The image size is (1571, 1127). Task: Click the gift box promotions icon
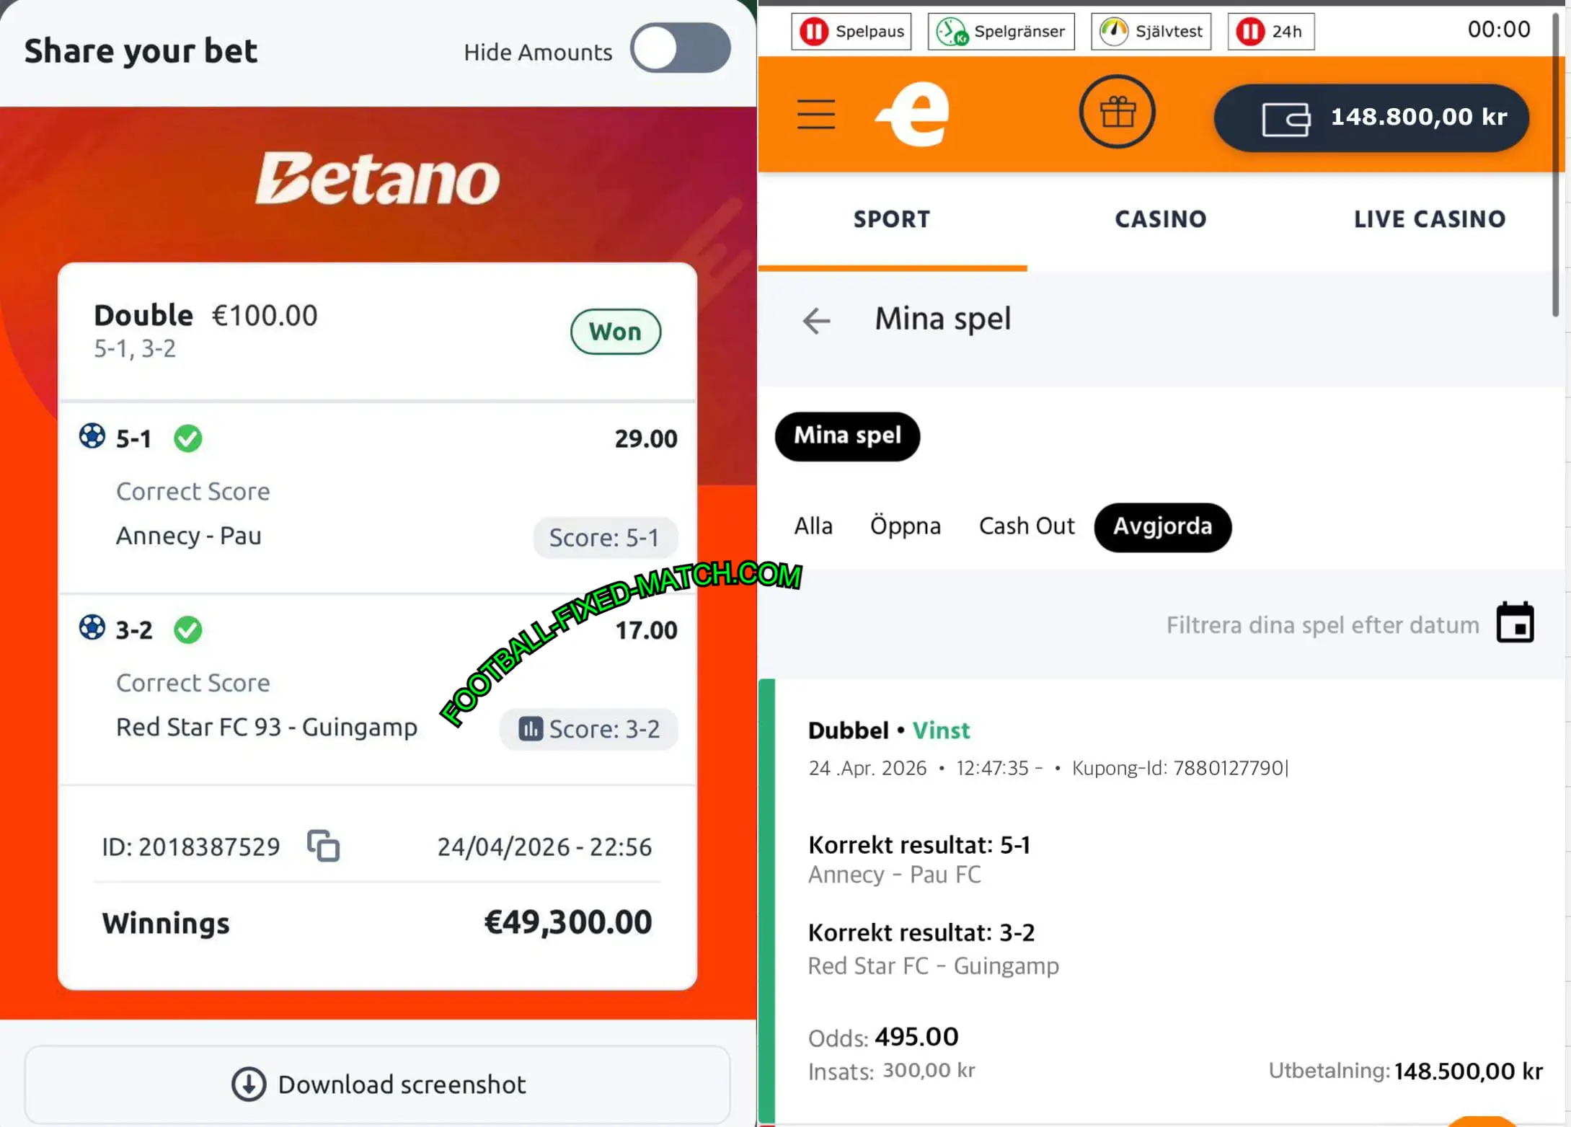pyautogui.click(x=1117, y=112)
